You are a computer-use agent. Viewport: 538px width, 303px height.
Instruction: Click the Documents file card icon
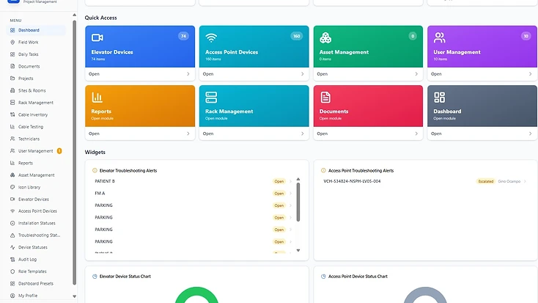pyautogui.click(x=325, y=98)
